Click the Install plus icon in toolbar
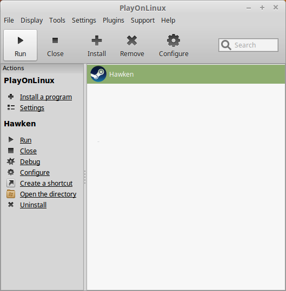 pyautogui.click(x=97, y=40)
